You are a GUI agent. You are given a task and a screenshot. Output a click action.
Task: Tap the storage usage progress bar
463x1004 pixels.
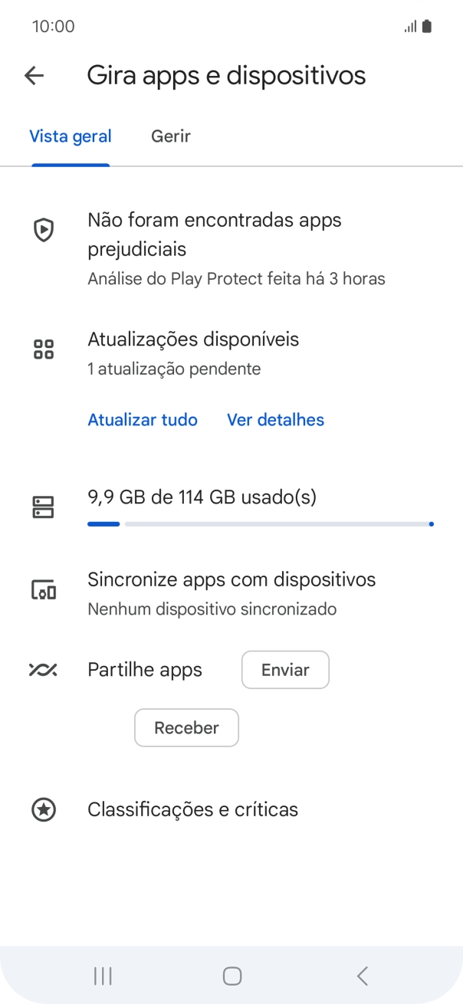(x=261, y=524)
